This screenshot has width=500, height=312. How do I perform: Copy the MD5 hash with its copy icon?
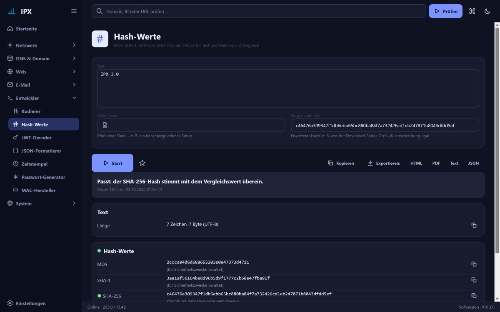tap(474, 264)
